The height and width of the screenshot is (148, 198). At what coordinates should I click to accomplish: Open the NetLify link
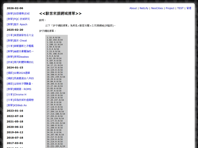144,8
